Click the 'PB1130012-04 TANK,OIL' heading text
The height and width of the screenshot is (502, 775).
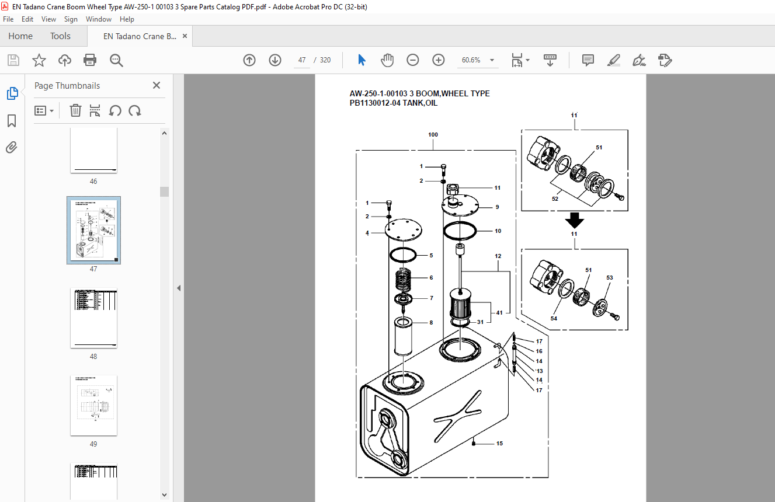pos(393,103)
